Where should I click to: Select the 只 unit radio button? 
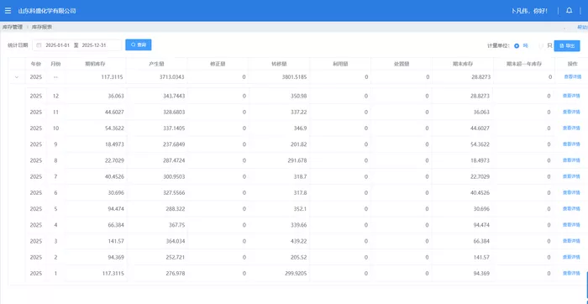541,45
